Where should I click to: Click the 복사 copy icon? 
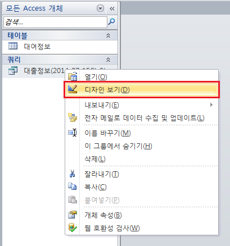73,186
